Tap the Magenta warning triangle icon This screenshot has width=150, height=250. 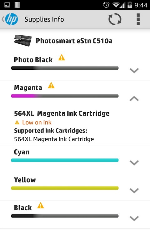coord(51,85)
